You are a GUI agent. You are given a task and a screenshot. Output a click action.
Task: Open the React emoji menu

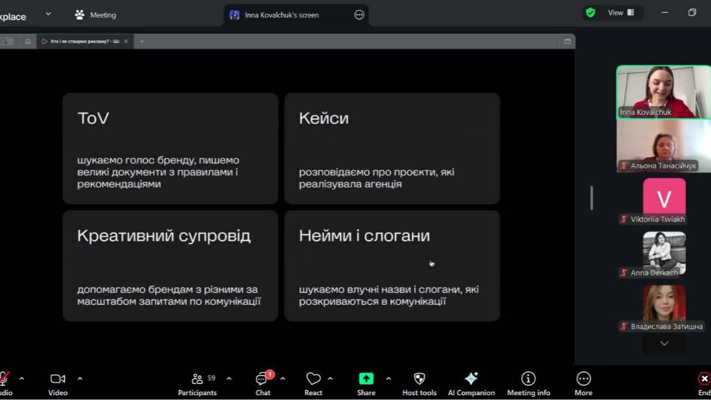pos(313,384)
